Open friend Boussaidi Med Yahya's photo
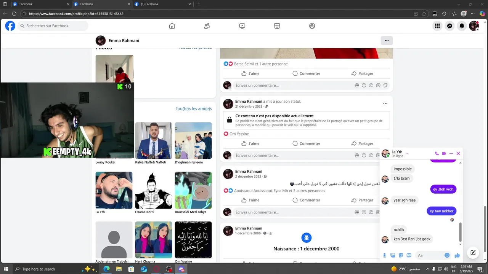This screenshot has height=274, width=488. [193, 190]
